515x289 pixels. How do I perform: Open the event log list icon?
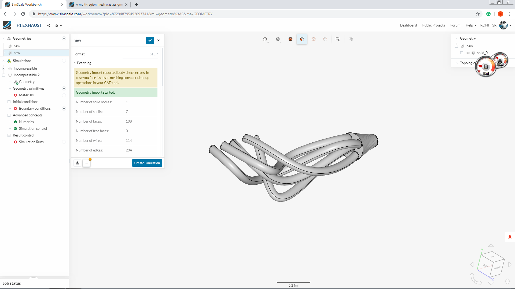click(x=86, y=163)
